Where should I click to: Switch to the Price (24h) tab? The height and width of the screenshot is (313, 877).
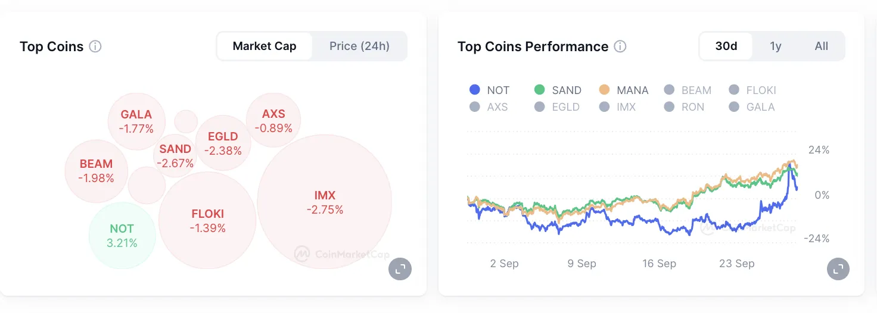click(359, 46)
